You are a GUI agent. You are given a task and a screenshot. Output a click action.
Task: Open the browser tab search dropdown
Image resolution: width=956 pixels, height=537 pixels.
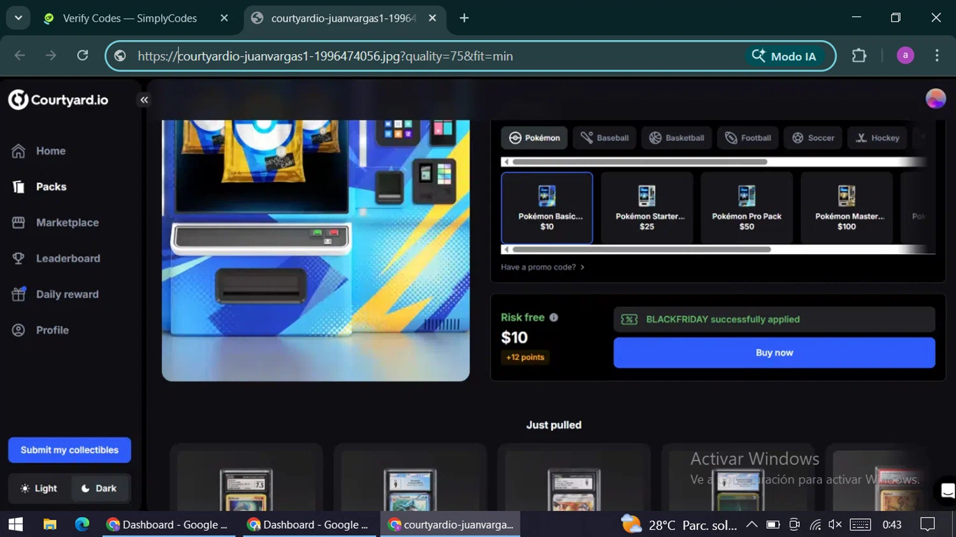coord(18,18)
